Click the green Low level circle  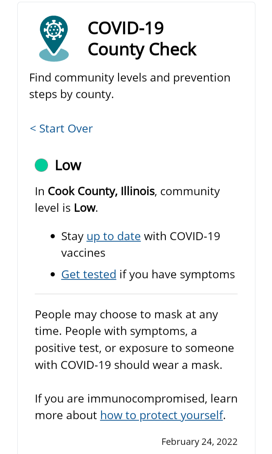(42, 165)
